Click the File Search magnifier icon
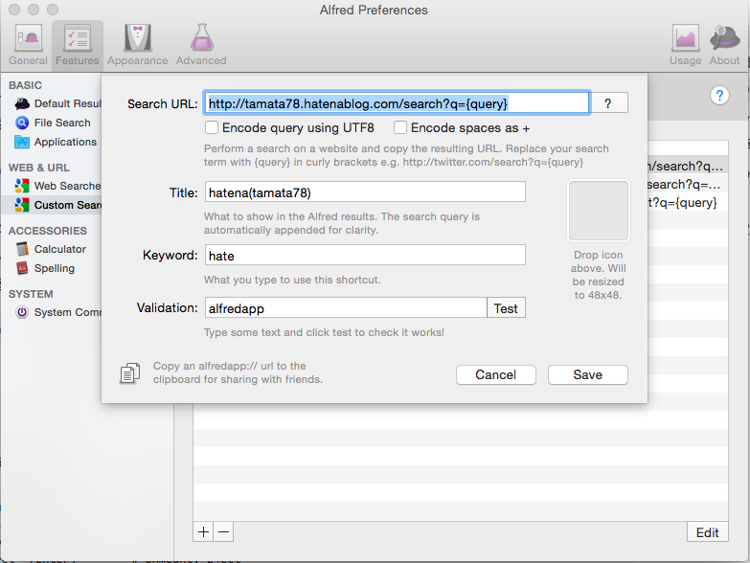 (22, 123)
